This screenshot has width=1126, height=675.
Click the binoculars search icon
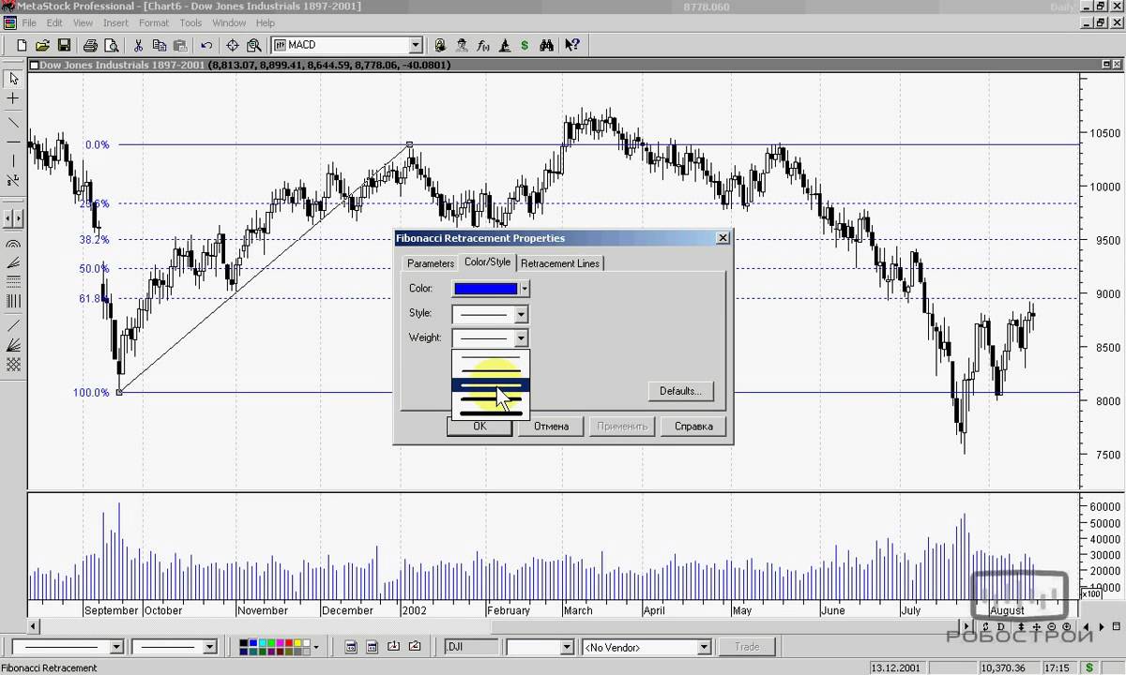point(546,45)
